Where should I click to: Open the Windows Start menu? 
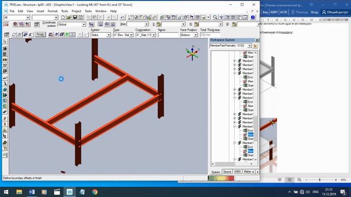tap(6, 192)
